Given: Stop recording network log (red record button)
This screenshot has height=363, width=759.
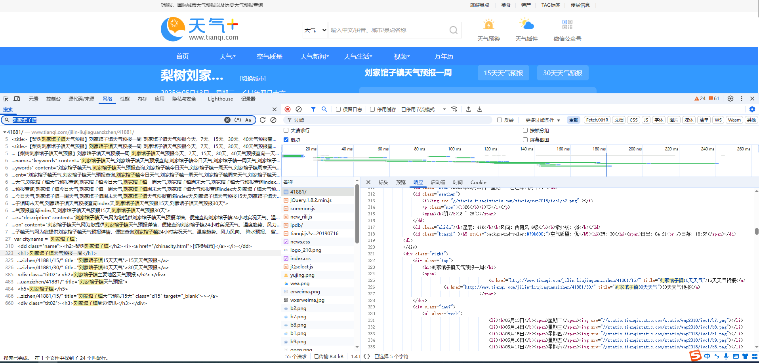Looking at the screenshot, I should [x=288, y=109].
